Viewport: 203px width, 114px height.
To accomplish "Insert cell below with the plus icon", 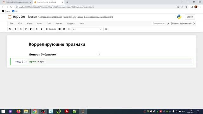I will (15, 29).
